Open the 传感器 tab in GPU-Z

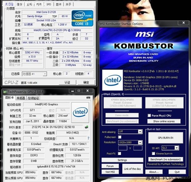tap(21, 98)
